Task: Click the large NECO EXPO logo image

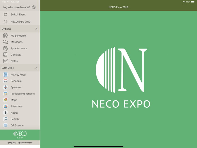Action: [x=121, y=78]
